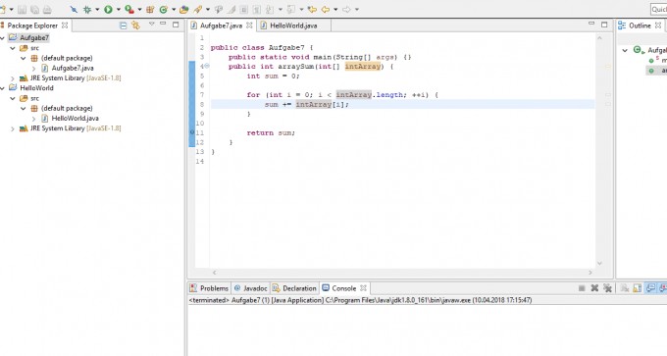Image resolution: width=667 pixels, height=356 pixels.
Task: Open the Javadoc tab
Action: pyautogui.click(x=250, y=288)
